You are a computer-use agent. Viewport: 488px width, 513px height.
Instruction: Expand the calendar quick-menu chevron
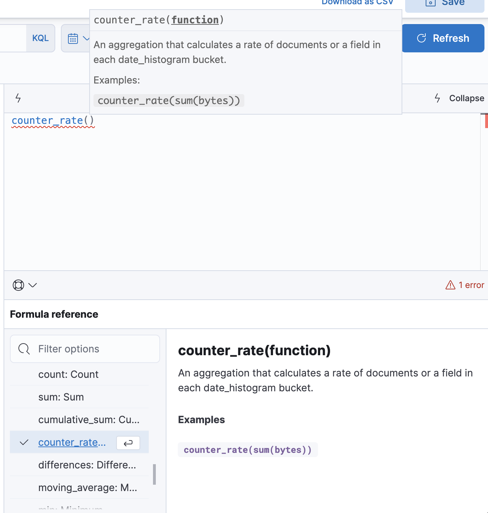pos(86,38)
